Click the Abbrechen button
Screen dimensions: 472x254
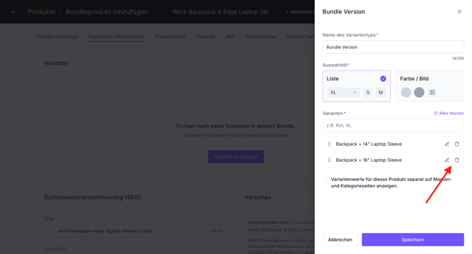coord(340,239)
